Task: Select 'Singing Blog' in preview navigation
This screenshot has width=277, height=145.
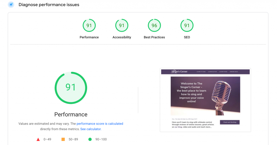Action: [x=234, y=72]
